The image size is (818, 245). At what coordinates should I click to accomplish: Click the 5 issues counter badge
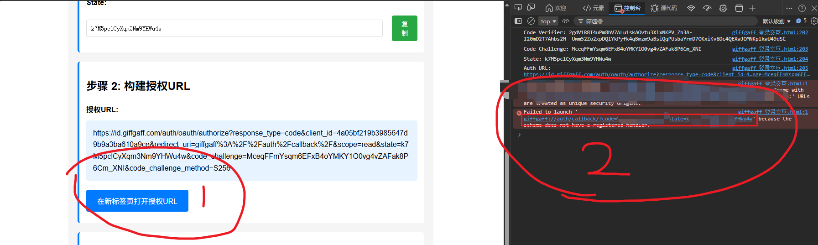pos(801,21)
